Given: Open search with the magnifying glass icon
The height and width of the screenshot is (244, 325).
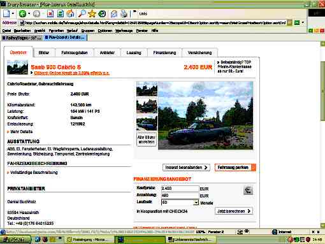Looking at the screenshot, I should [82, 13].
